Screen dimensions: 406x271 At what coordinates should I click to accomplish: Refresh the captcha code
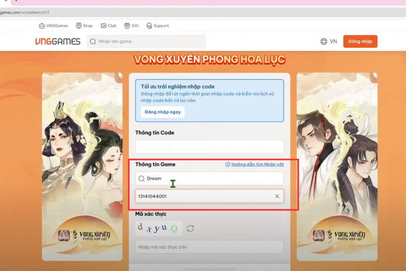(190, 228)
